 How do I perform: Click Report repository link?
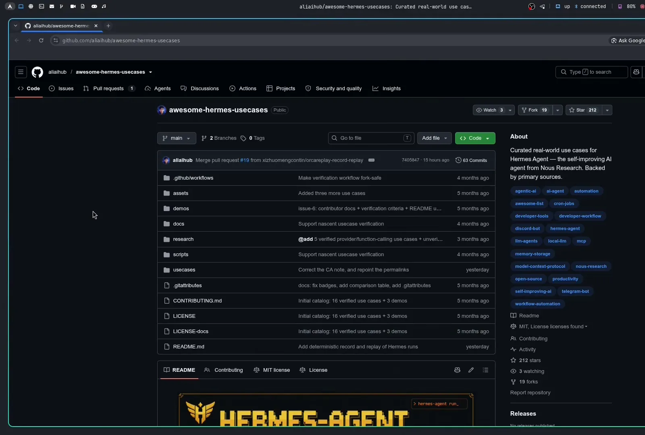click(x=530, y=393)
